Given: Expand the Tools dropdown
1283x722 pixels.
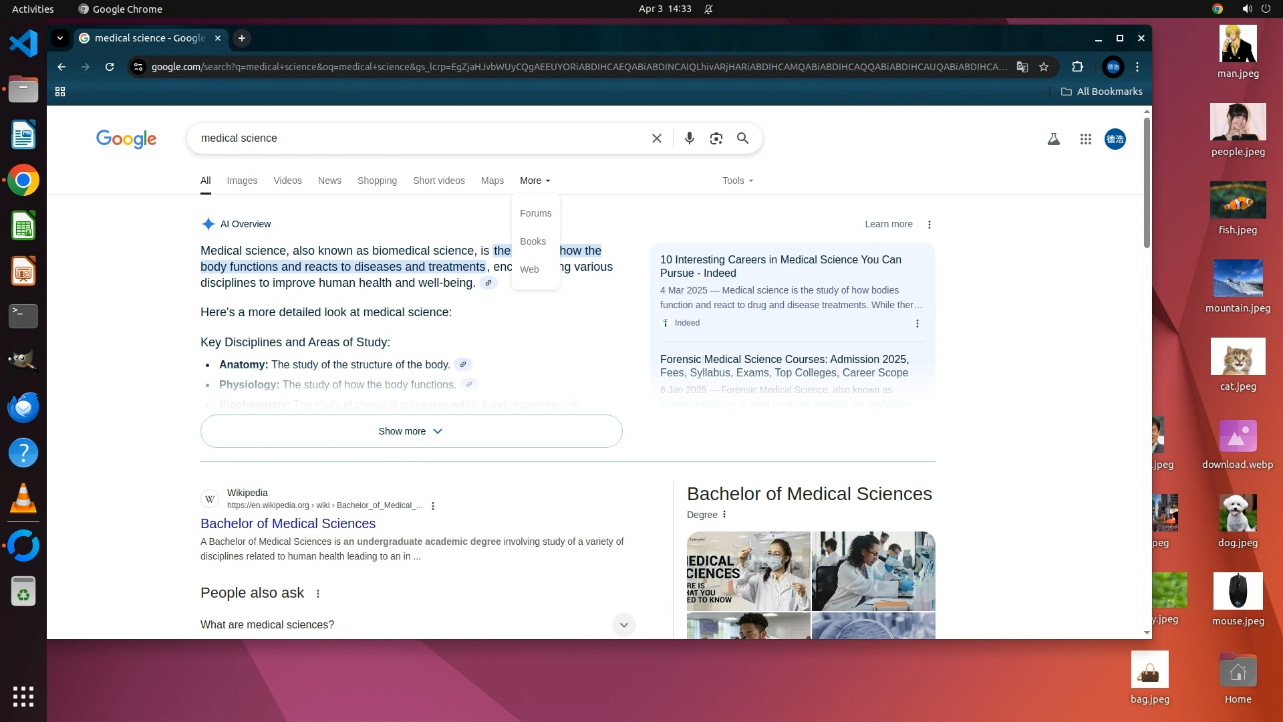Looking at the screenshot, I should tap(737, 180).
